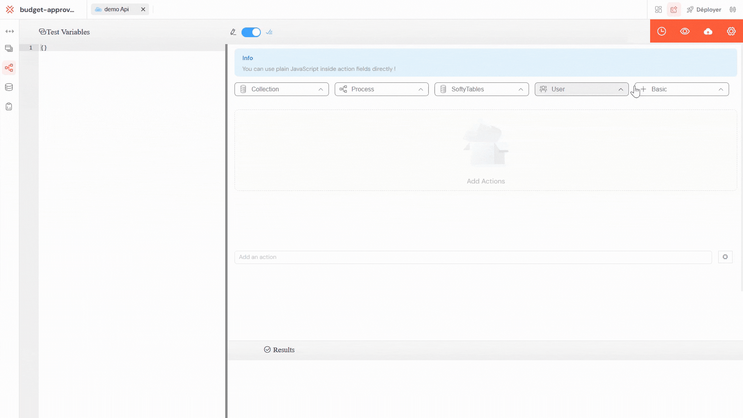The height and width of the screenshot is (418, 743).
Task: Click the cloud upload icon on orange toolbar
Action: [x=708, y=32]
